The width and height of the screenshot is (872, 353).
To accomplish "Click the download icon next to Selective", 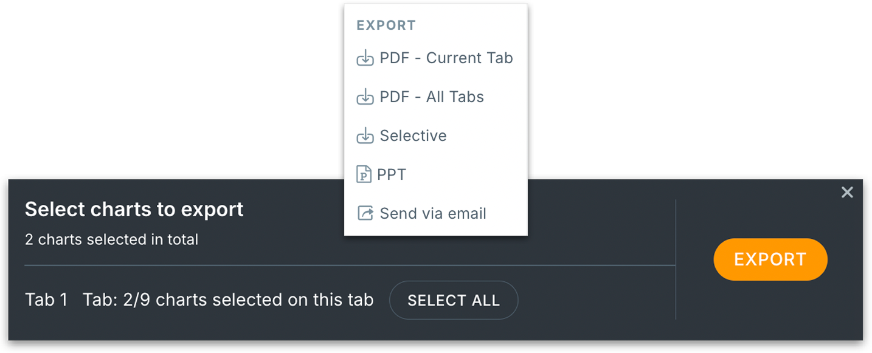I will (x=365, y=136).
